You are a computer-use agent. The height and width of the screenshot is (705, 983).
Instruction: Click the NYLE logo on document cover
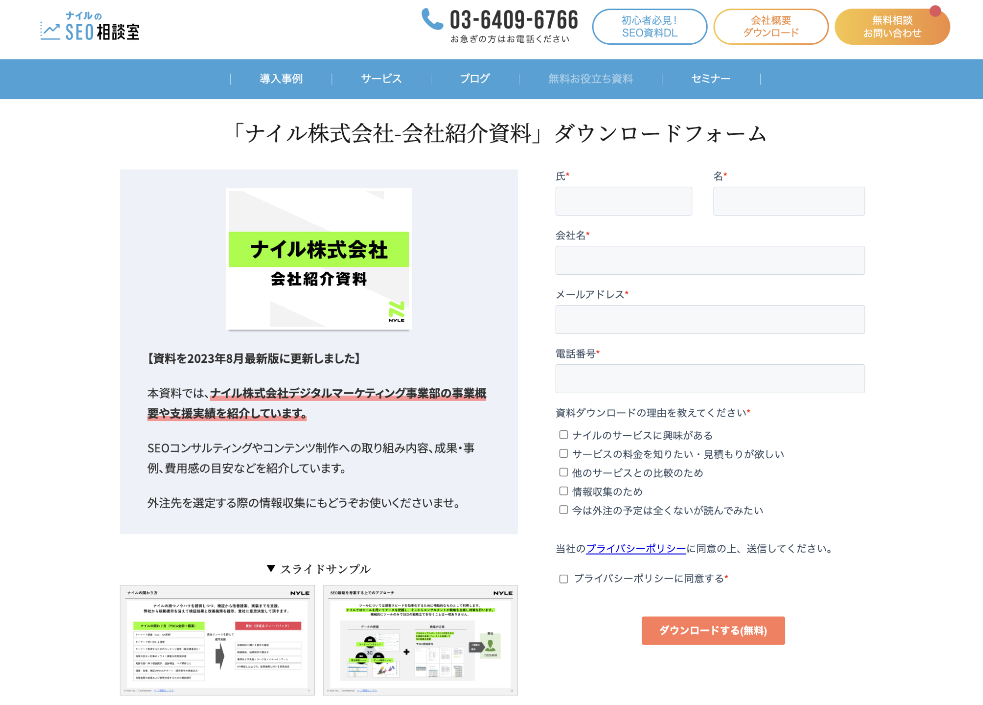coord(396,312)
